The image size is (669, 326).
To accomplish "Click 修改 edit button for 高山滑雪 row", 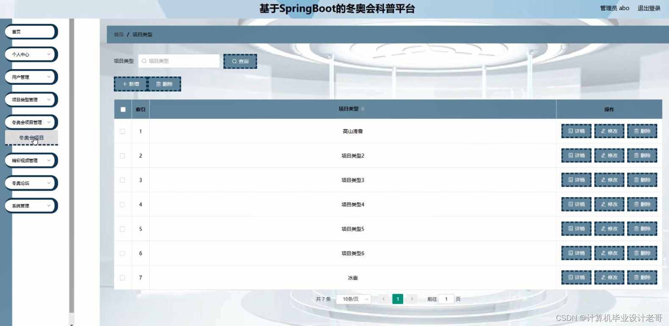I will (x=609, y=131).
